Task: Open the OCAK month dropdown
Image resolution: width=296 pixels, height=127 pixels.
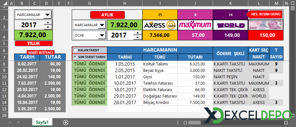Action: click(x=102, y=35)
